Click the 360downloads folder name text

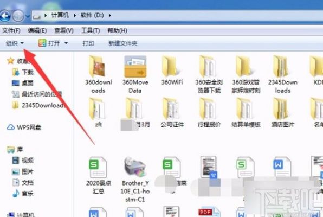click(x=99, y=86)
